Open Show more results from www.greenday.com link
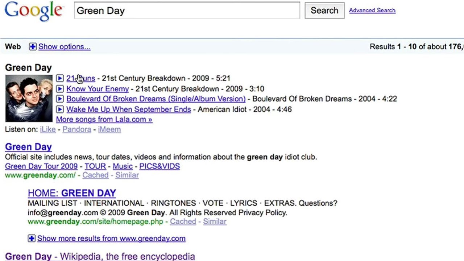The image size is (464, 261). point(111,238)
